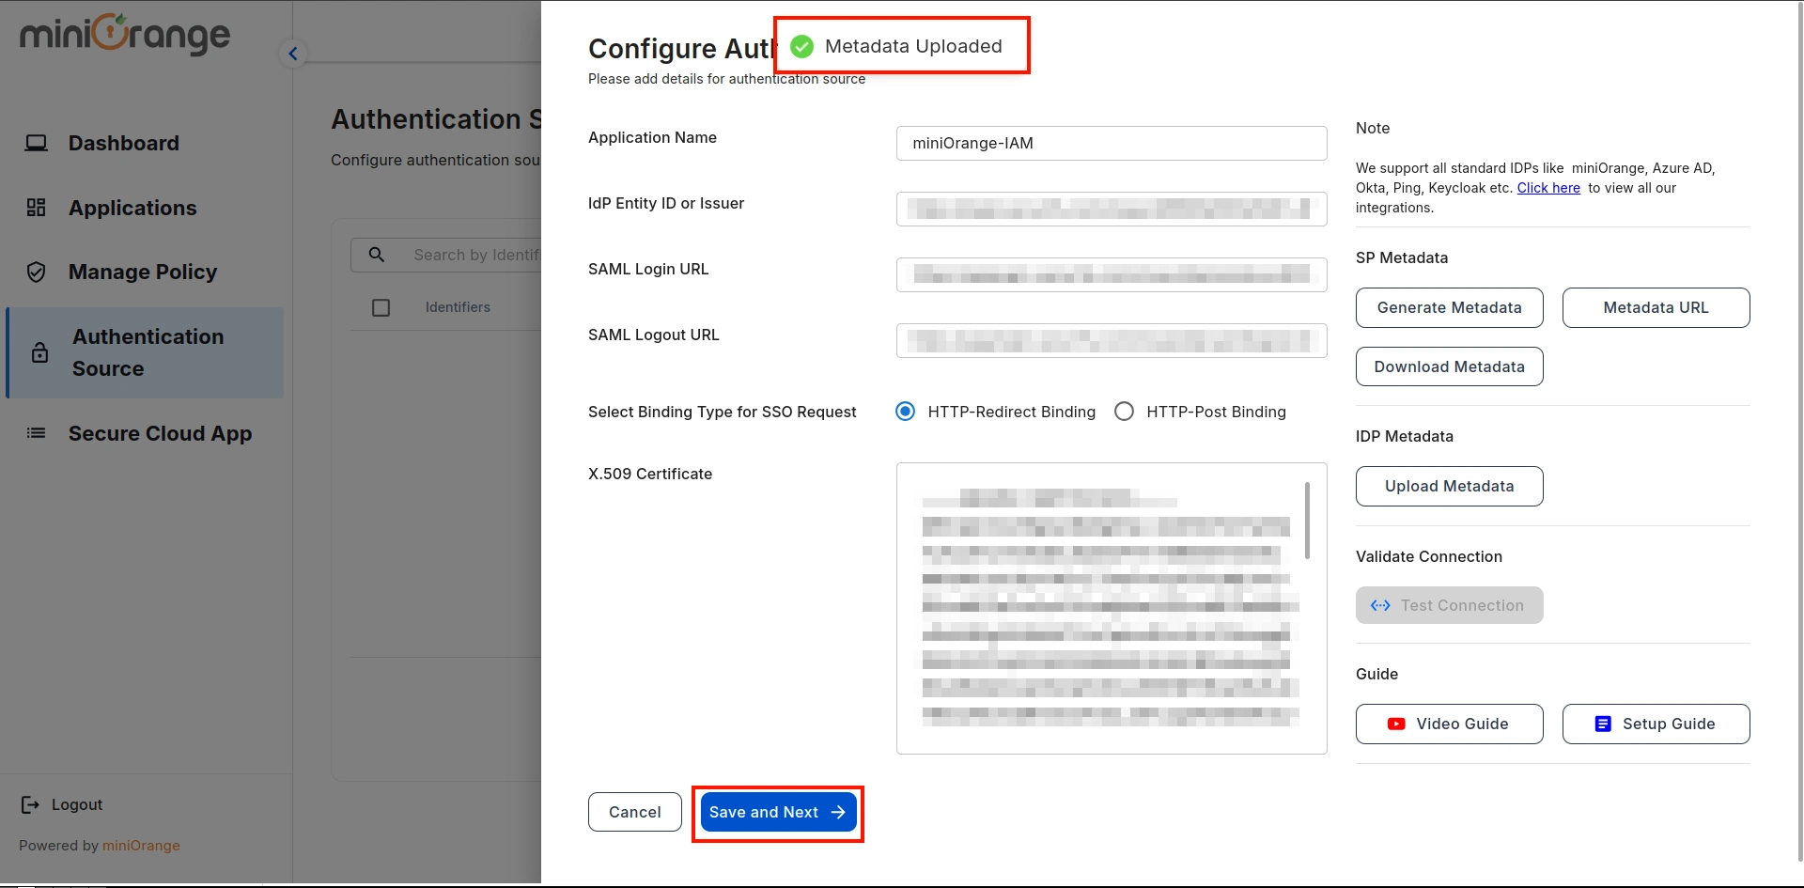Open the Setup Guide

click(1656, 724)
